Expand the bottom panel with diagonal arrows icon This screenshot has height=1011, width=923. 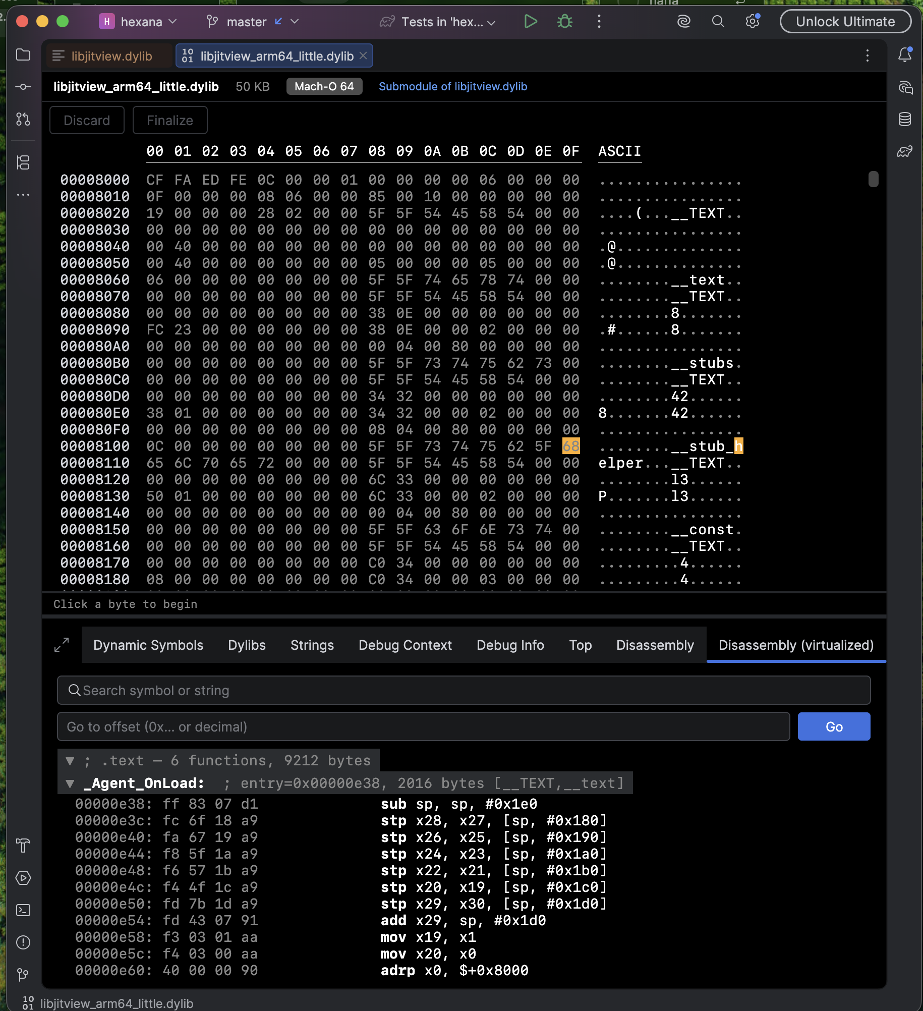(x=62, y=645)
